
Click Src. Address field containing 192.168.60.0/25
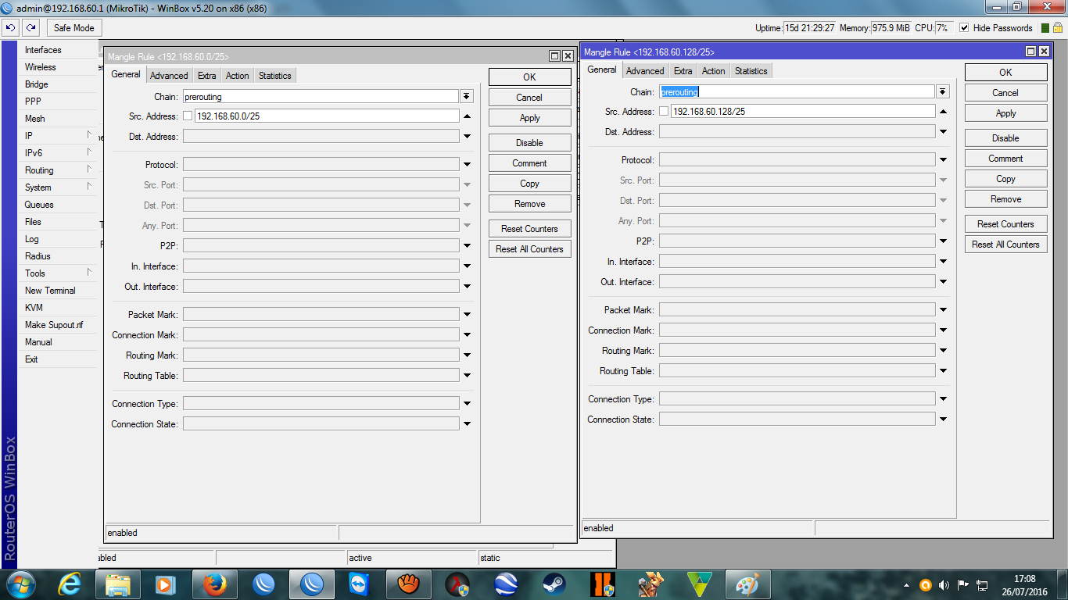pyautogui.click(x=327, y=116)
